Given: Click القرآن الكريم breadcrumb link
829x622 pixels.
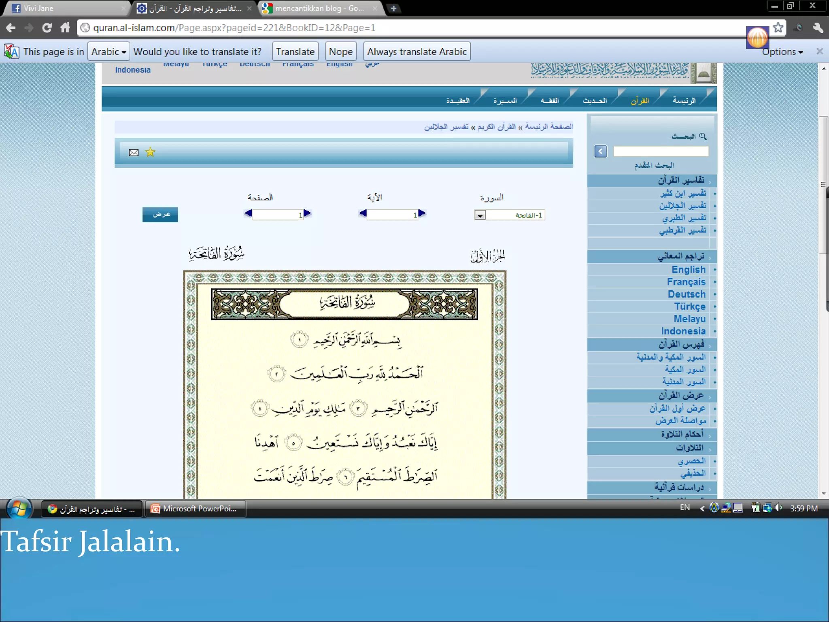Looking at the screenshot, I should [497, 127].
